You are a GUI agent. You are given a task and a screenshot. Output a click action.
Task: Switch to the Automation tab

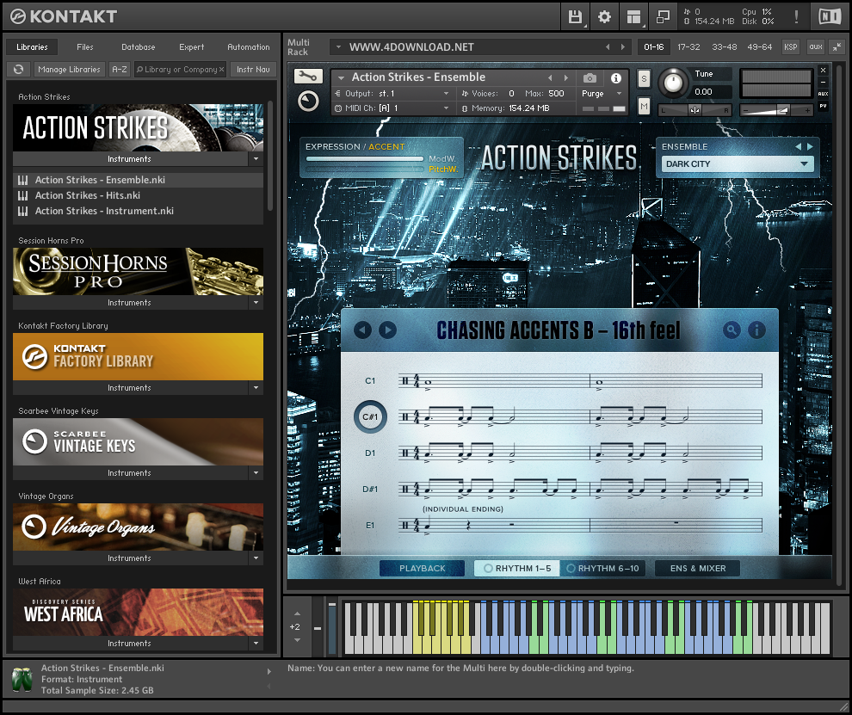(249, 47)
